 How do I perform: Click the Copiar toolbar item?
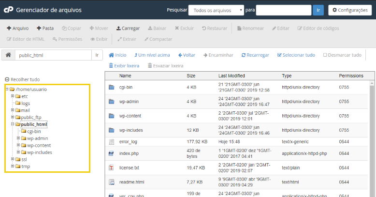click(x=72, y=28)
